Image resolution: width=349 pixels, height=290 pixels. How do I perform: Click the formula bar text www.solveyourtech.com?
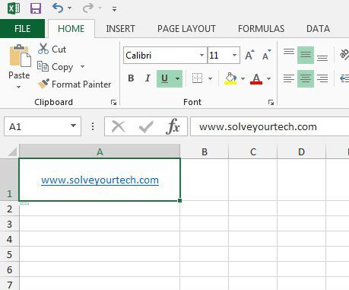point(258,126)
